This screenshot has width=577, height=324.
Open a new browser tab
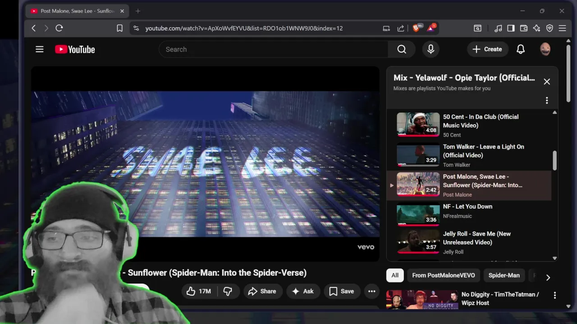pos(138,11)
